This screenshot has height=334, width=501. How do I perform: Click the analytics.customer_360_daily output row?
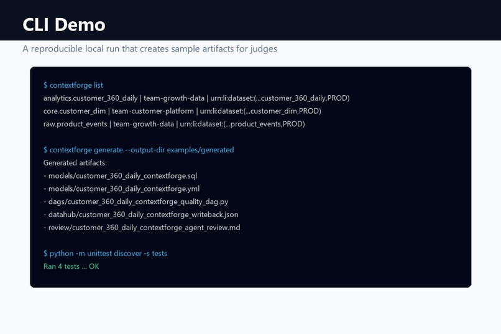point(196,98)
